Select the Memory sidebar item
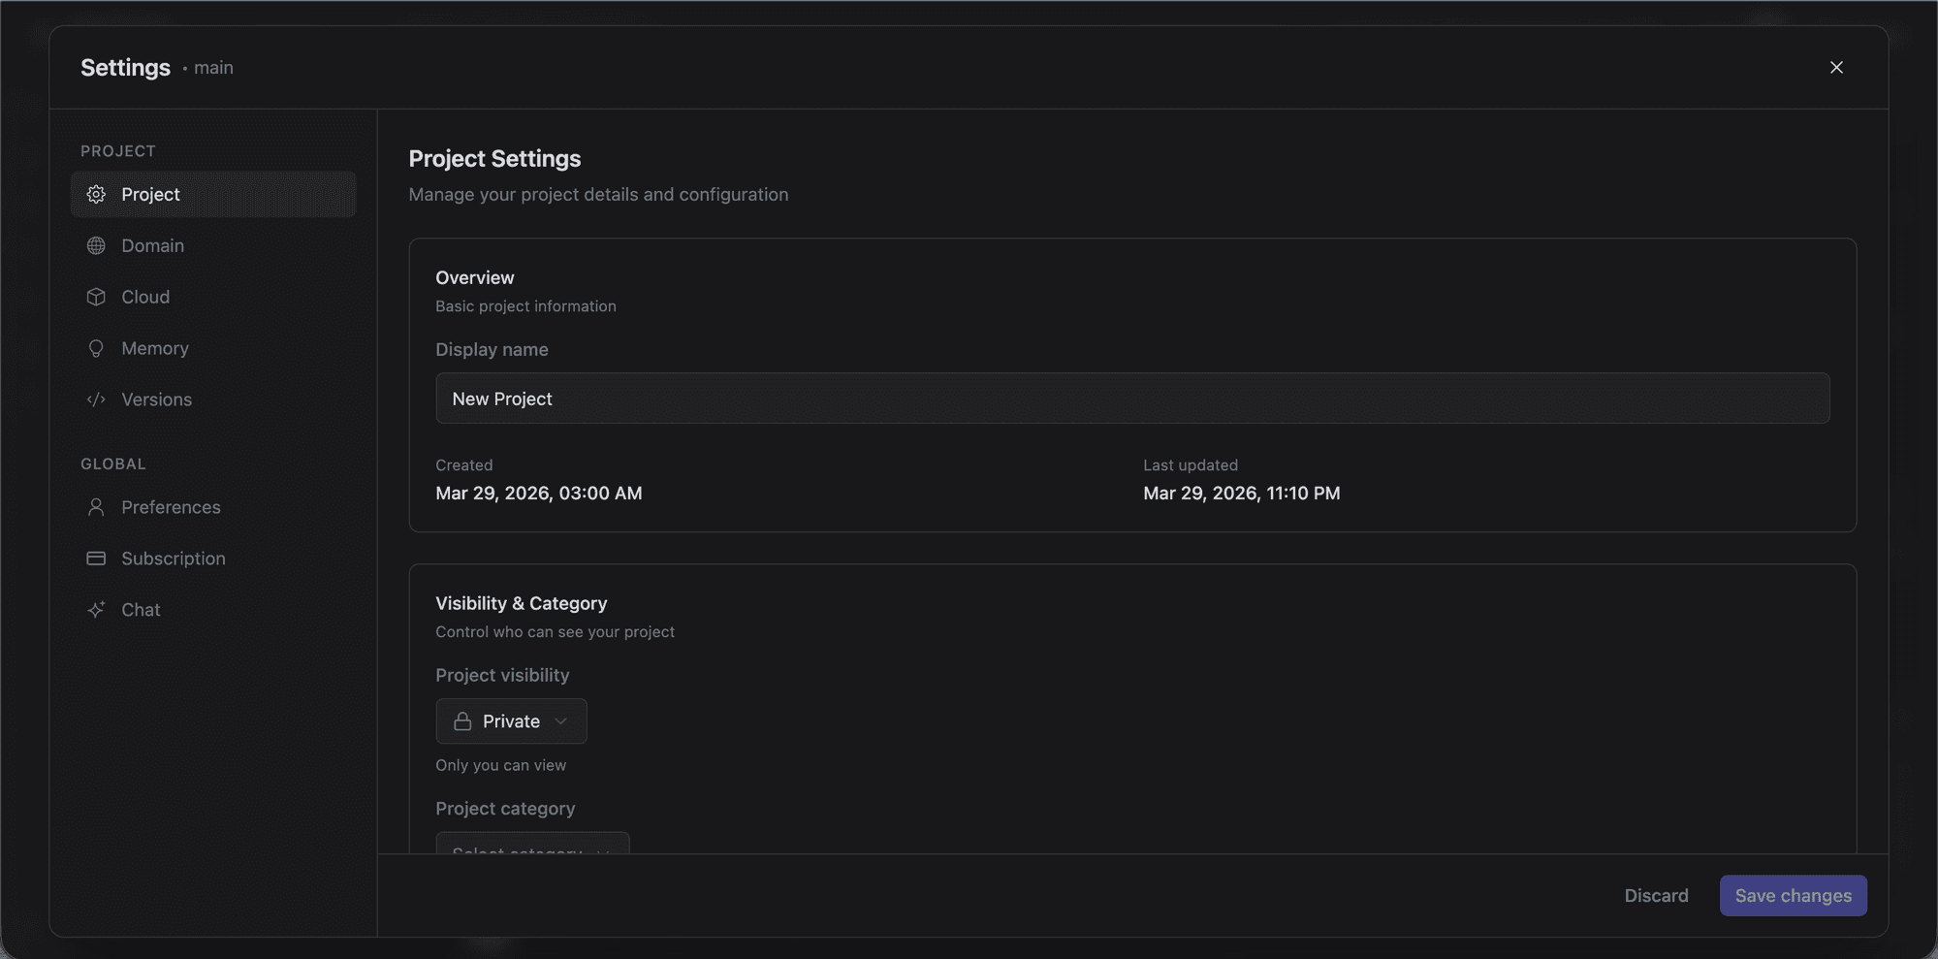The height and width of the screenshot is (959, 1938). pyautogui.click(x=213, y=348)
